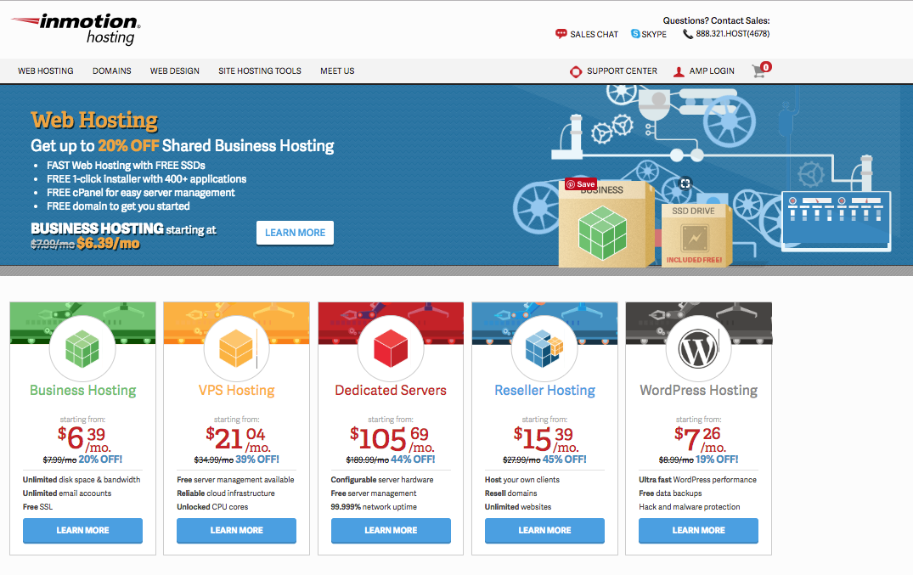Click banner Learn More button
The height and width of the screenshot is (575, 913).
click(x=296, y=233)
